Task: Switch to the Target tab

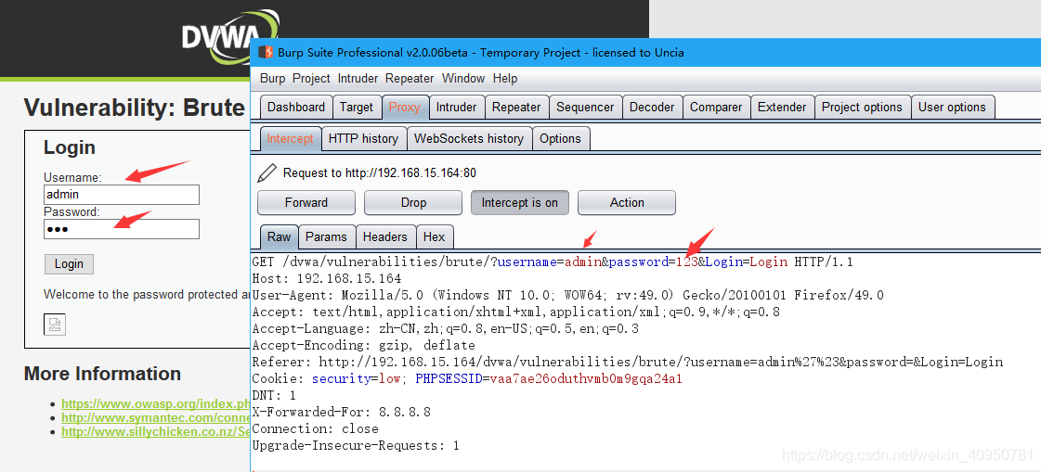Action: pyautogui.click(x=357, y=108)
